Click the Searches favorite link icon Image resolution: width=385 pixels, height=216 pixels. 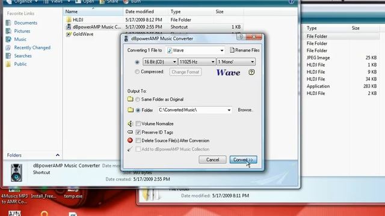click(8, 56)
